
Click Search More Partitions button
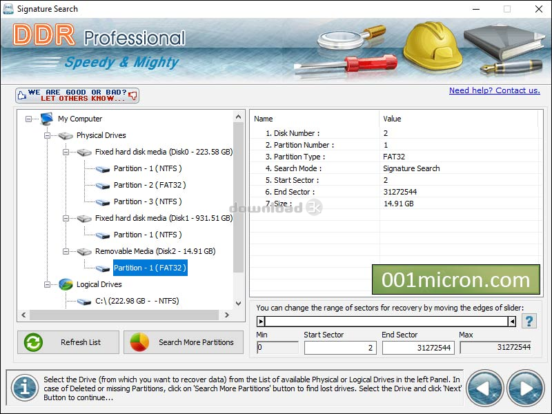(184, 342)
